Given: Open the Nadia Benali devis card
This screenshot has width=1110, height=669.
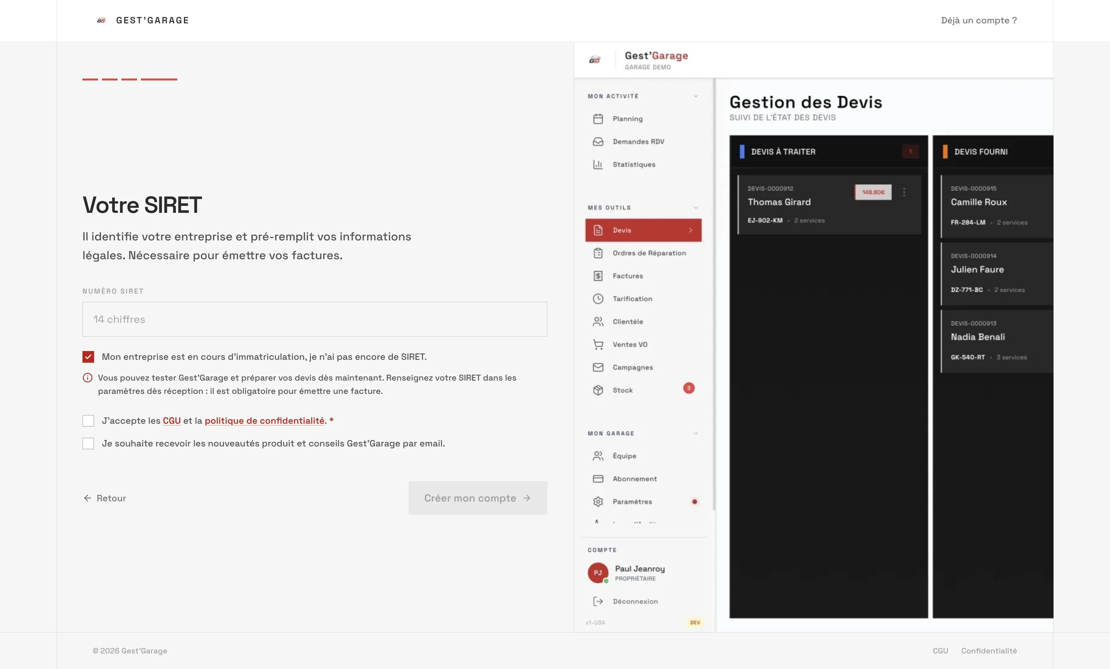Looking at the screenshot, I should point(997,342).
